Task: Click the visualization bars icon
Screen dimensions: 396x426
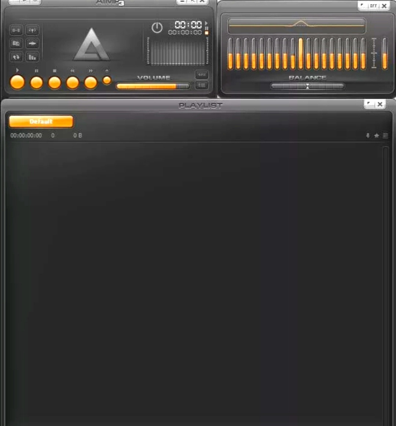Action: point(32,57)
